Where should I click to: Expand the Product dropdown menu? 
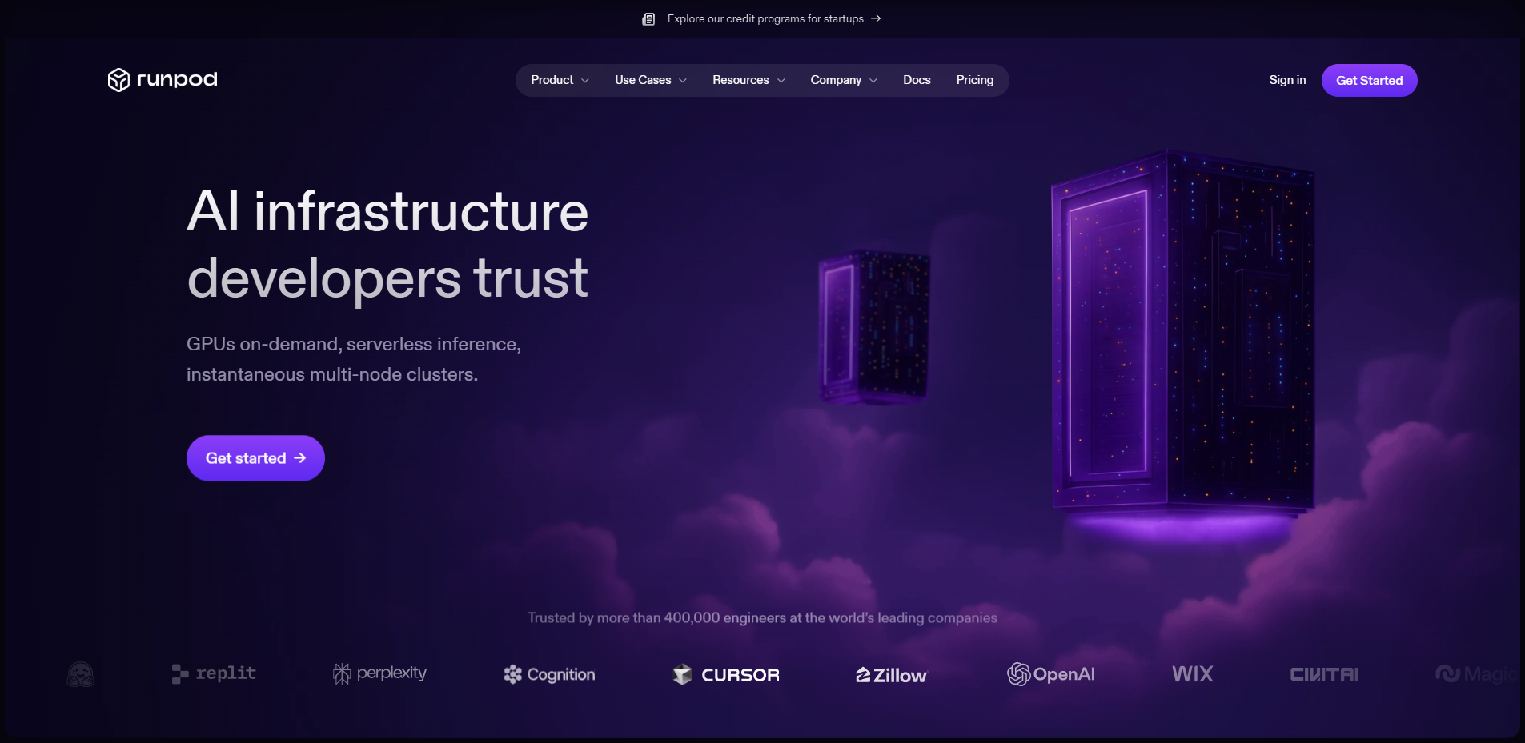tap(560, 80)
